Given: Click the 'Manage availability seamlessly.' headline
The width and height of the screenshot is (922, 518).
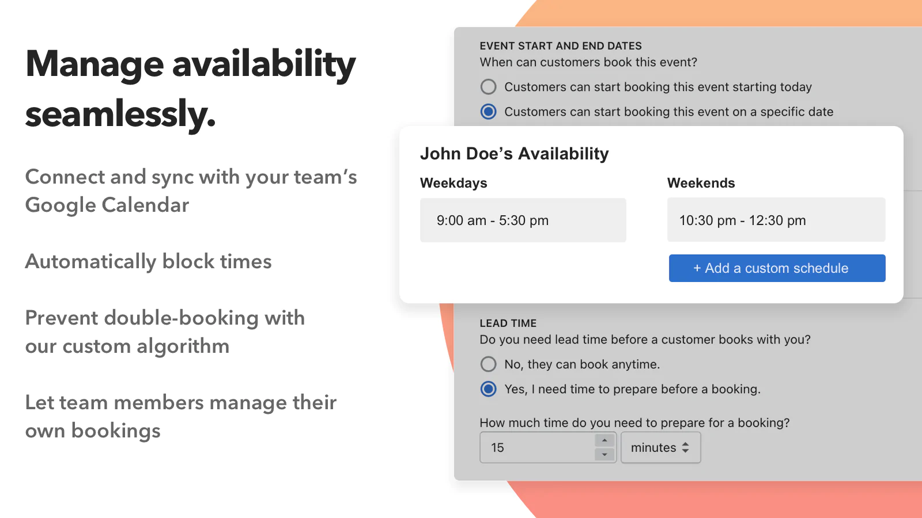Looking at the screenshot, I should tap(190, 88).
